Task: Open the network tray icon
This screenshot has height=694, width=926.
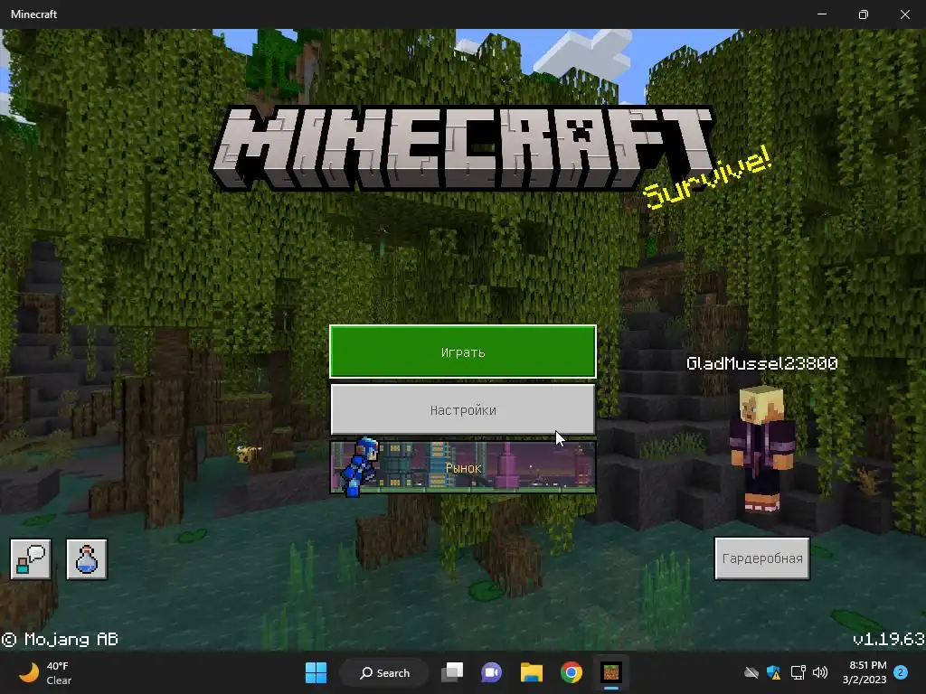Action: pos(798,672)
